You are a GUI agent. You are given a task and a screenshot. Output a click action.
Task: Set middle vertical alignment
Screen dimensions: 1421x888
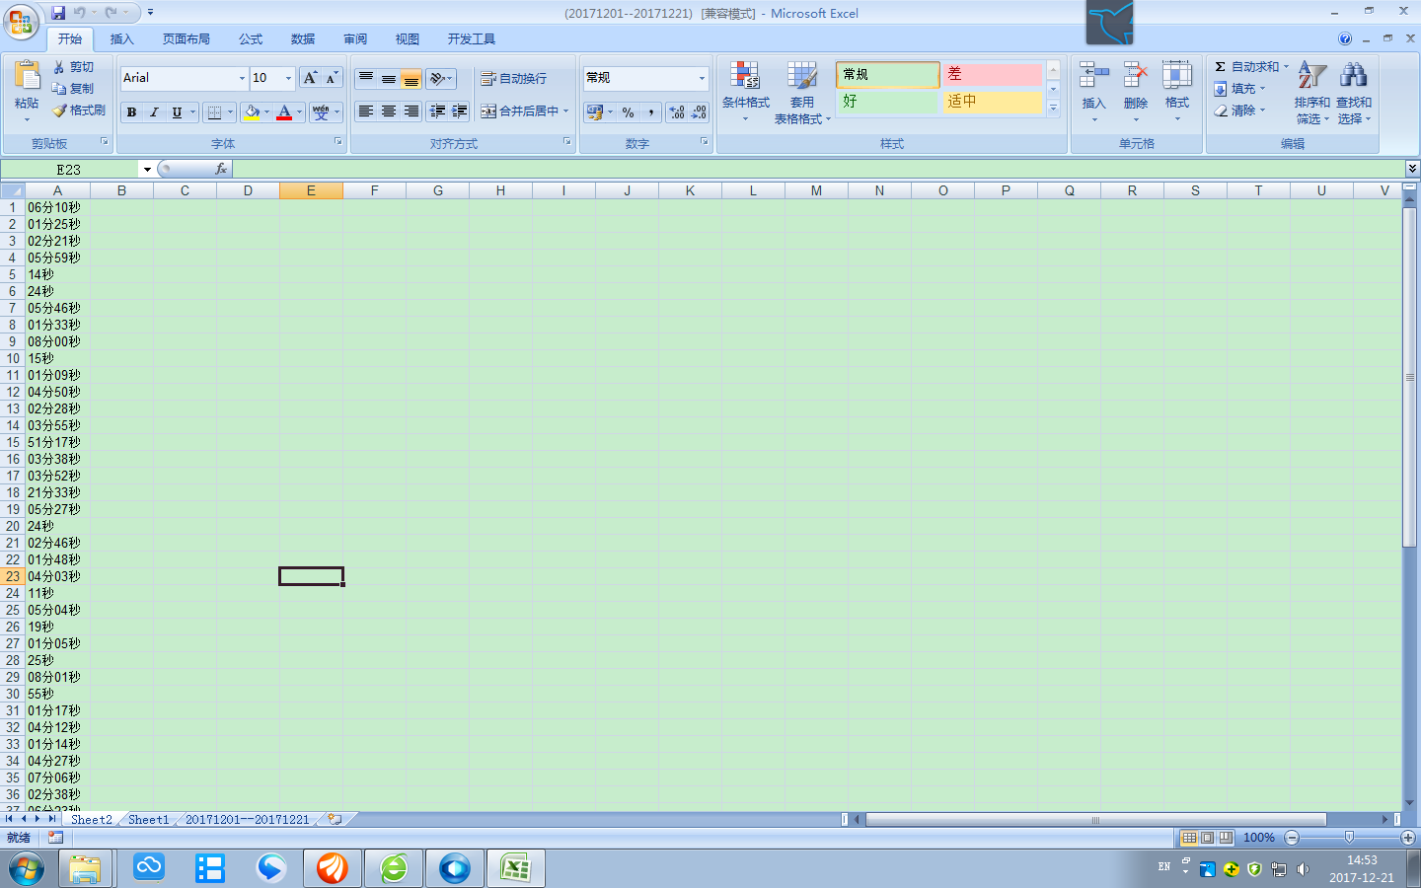coord(389,78)
